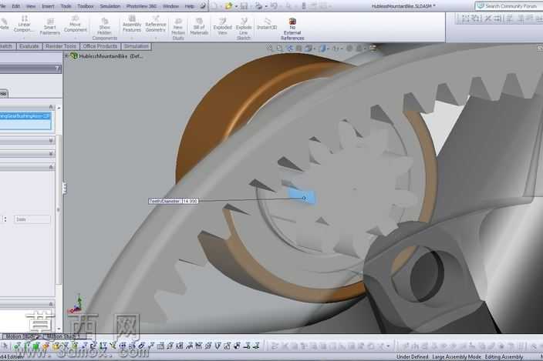Click the Undo icon in the top toolbar
The image size is (543, 361).
tap(274, 6)
